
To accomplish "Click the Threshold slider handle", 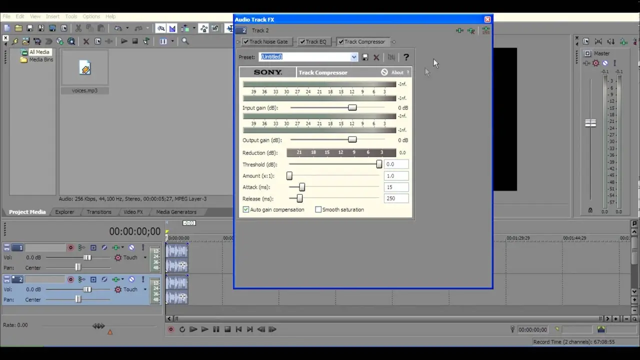I will click(x=379, y=164).
